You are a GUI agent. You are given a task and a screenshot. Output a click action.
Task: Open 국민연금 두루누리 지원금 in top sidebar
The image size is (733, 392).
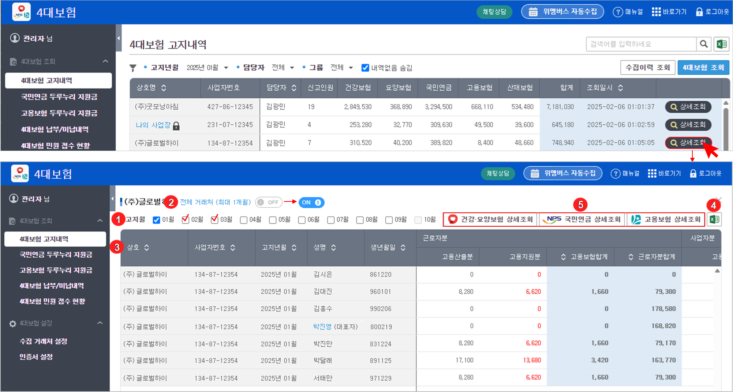coord(59,97)
